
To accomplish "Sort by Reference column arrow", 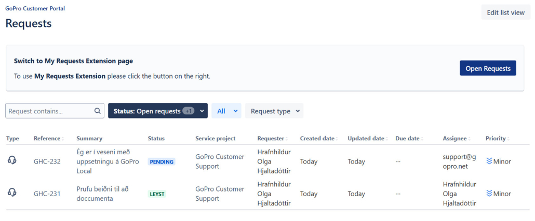I will (63, 139).
